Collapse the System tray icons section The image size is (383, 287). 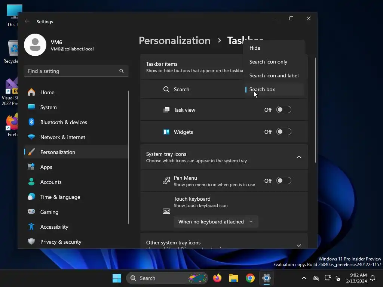pyautogui.click(x=299, y=157)
